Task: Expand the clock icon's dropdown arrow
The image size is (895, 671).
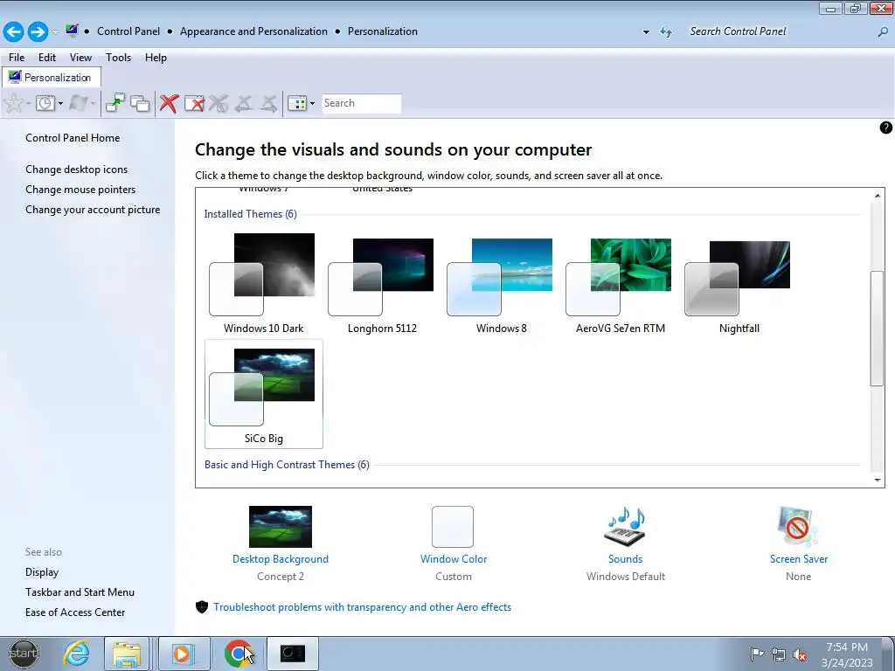Action: click(x=60, y=104)
